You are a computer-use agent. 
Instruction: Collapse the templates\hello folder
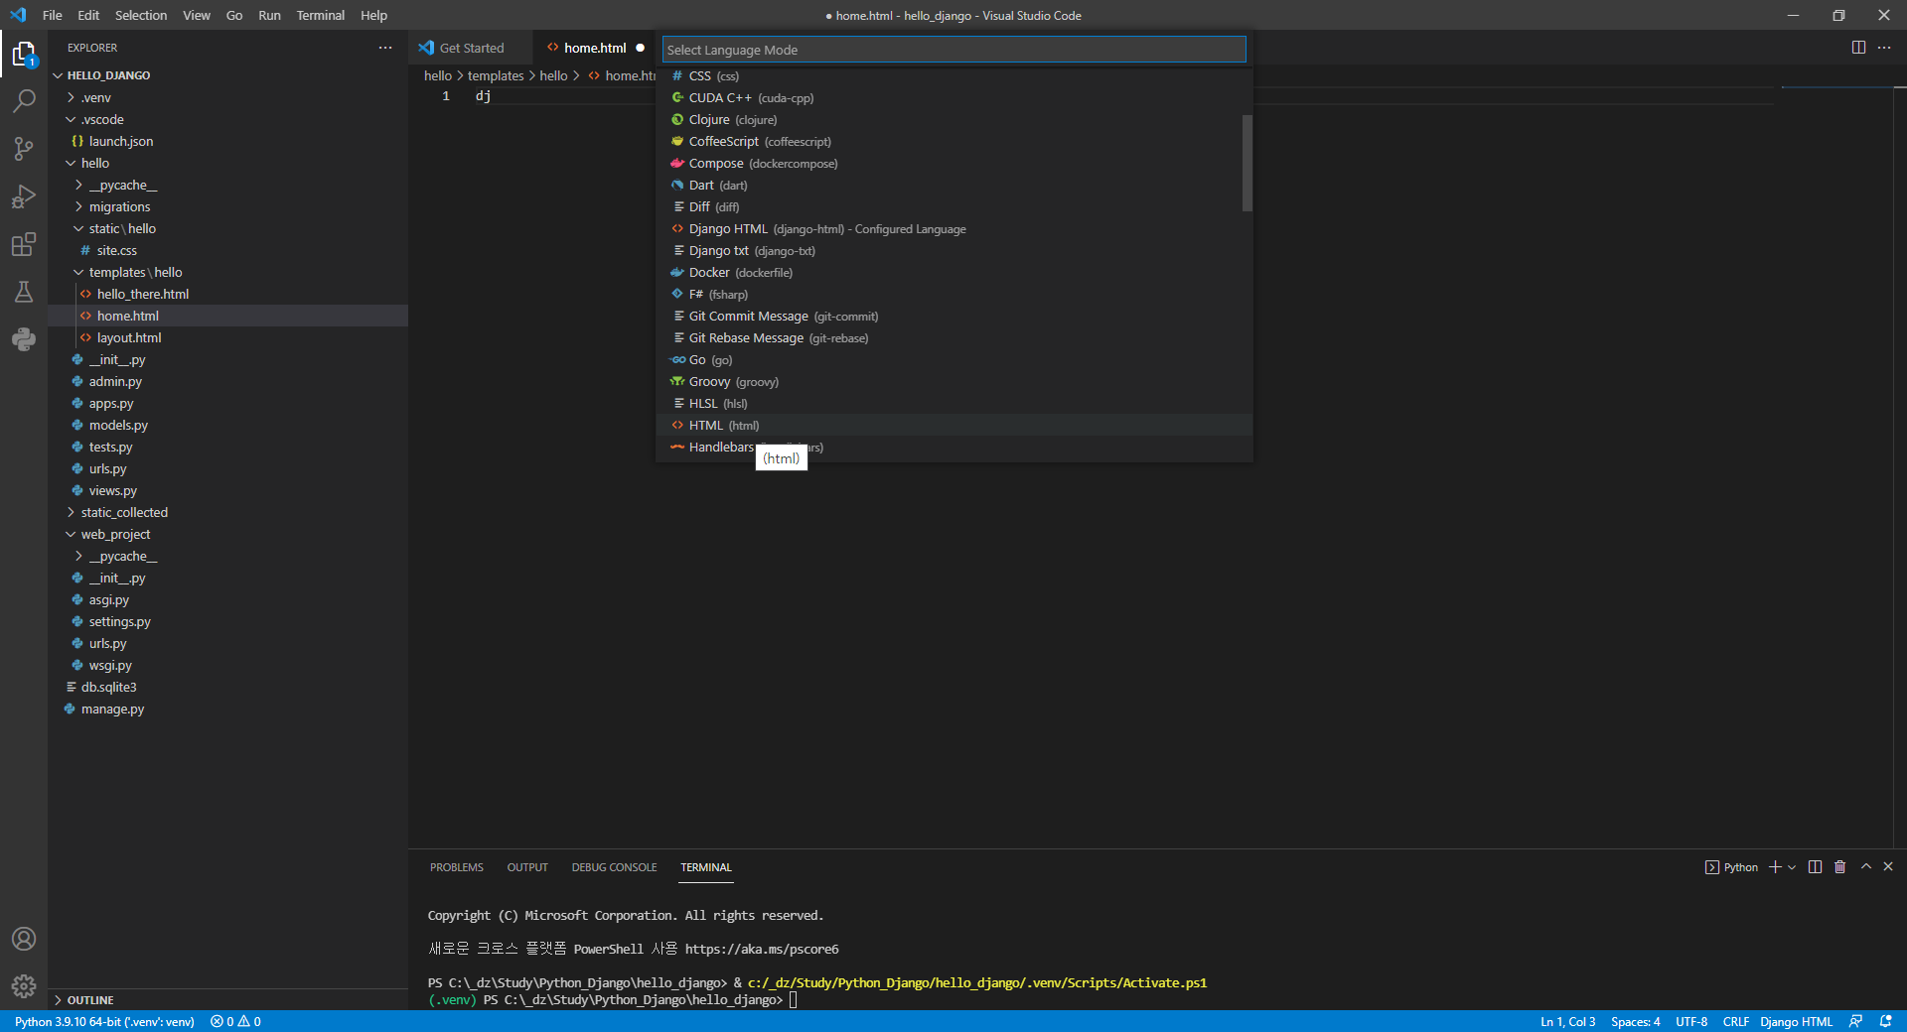228,273
